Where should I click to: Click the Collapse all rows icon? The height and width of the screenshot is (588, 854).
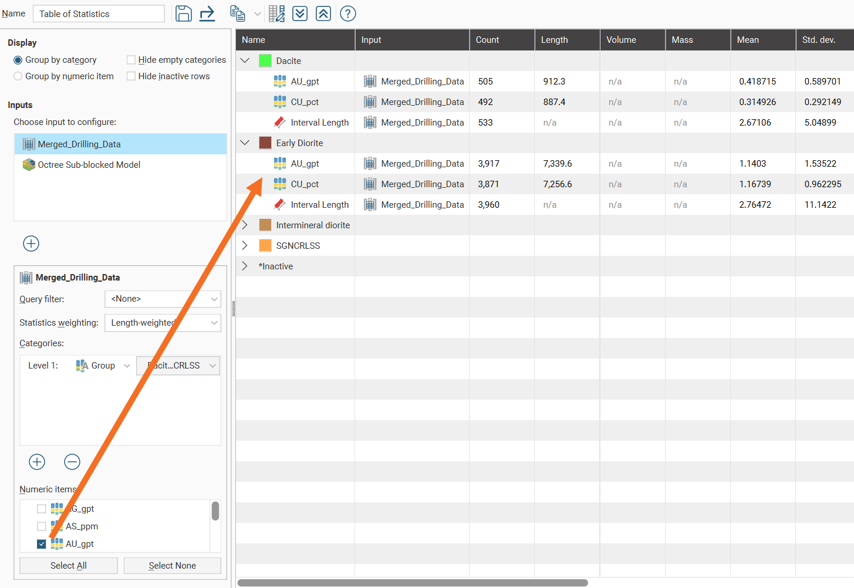coord(323,13)
